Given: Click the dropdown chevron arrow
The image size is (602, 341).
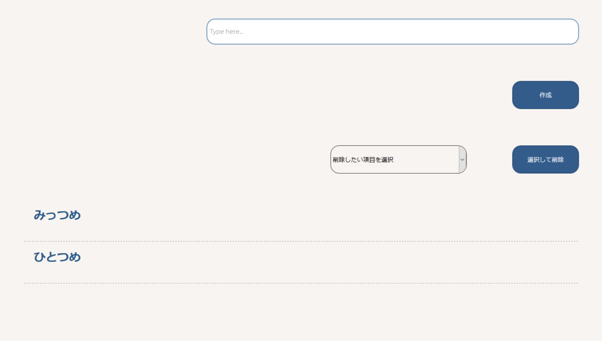Looking at the screenshot, I should (462, 159).
